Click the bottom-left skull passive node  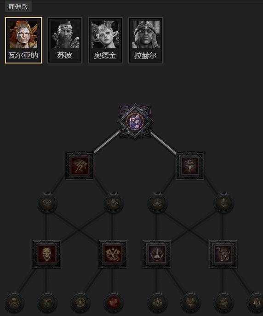(14, 302)
